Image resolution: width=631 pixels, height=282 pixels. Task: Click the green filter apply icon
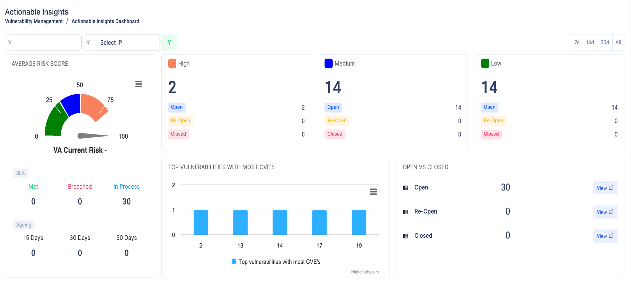[169, 42]
